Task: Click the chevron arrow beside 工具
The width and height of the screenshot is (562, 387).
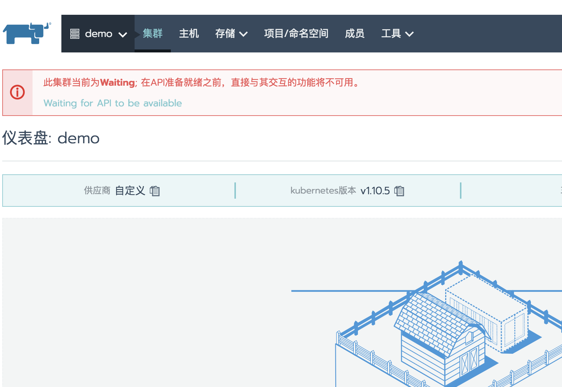Action: coord(409,34)
